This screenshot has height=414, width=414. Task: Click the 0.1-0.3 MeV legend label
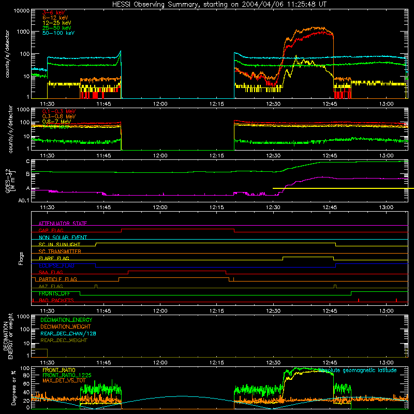point(59,112)
